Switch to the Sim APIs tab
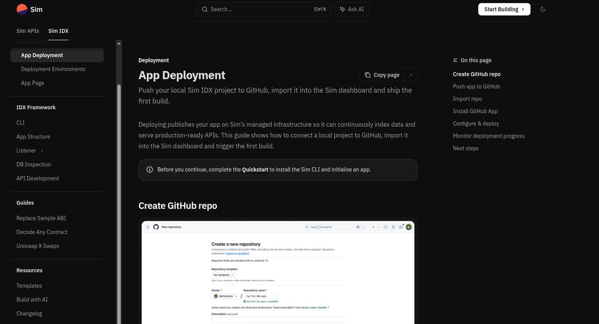 (x=27, y=31)
